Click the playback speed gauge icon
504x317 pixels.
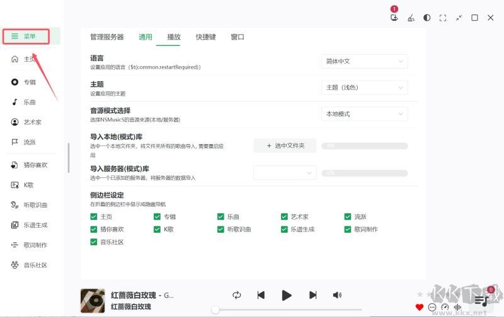pos(445,308)
